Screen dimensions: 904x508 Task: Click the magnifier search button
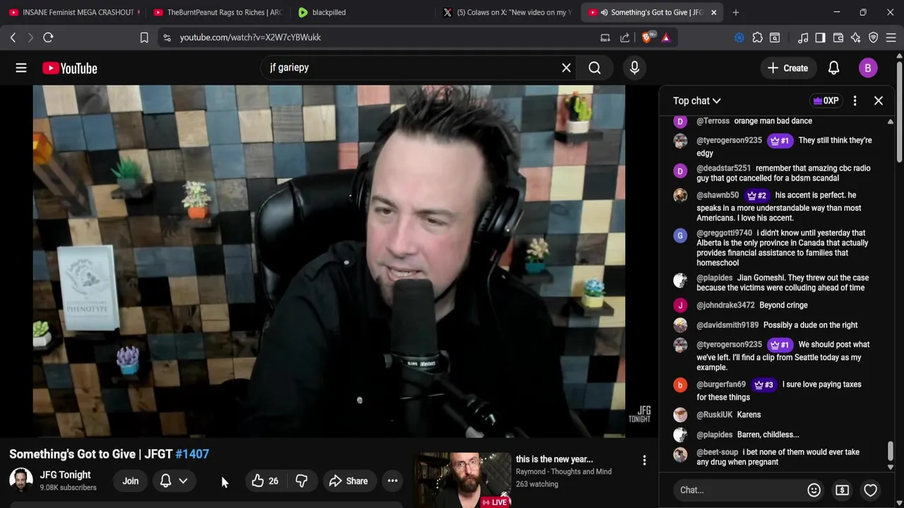pos(595,68)
